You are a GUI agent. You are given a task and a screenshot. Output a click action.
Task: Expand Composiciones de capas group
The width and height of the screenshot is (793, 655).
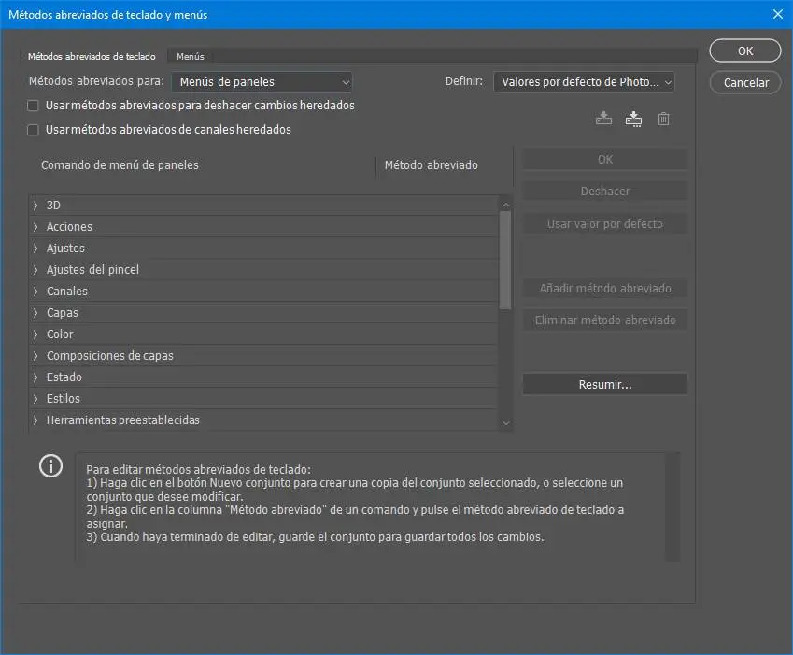coord(35,356)
